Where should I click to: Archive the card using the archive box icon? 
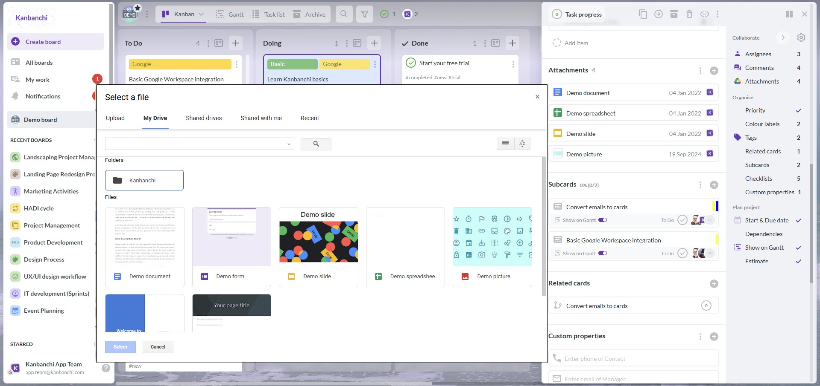point(674,14)
